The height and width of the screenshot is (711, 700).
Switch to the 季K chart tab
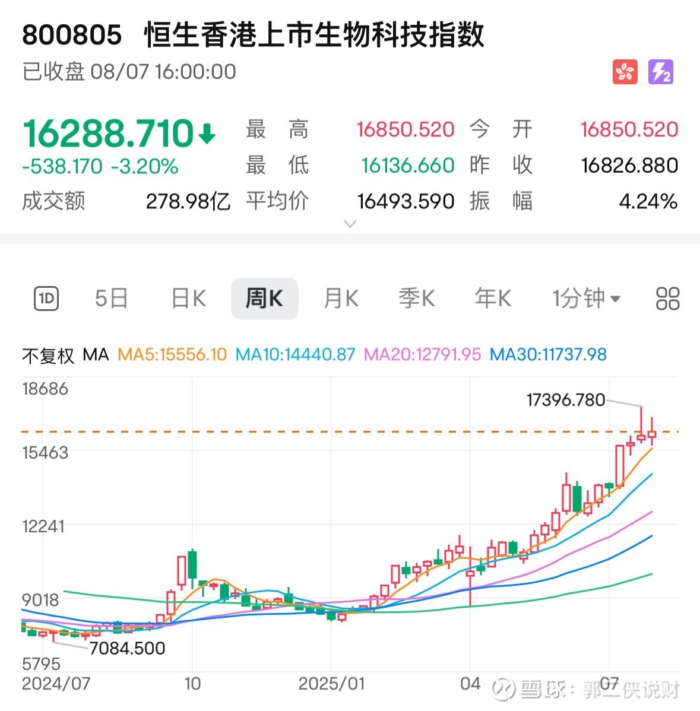click(x=417, y=299)
